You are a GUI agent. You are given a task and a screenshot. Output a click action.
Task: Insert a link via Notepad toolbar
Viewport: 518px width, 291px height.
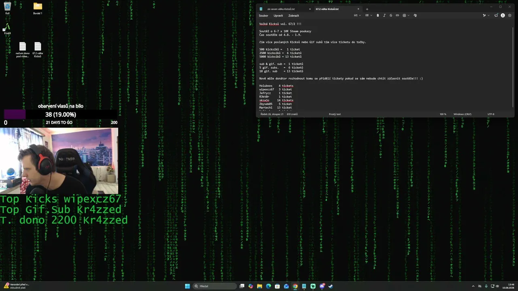tap(397, 15)
